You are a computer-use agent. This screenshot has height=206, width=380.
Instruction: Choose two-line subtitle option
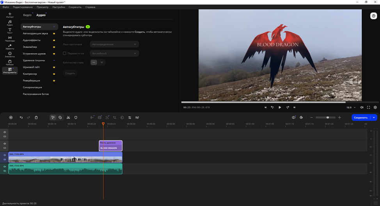102,62
